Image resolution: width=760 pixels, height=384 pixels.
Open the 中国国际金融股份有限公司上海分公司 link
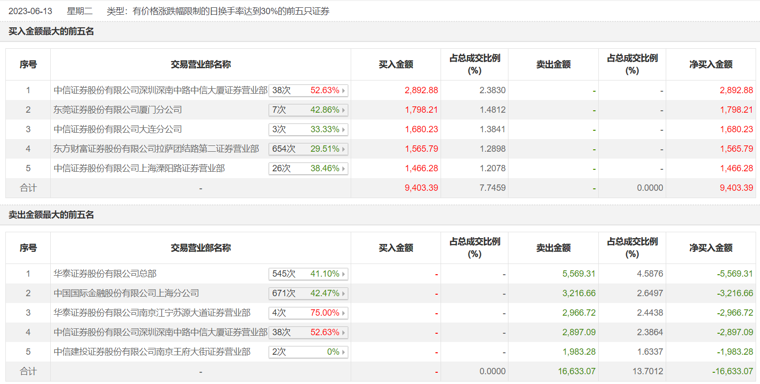126,293
